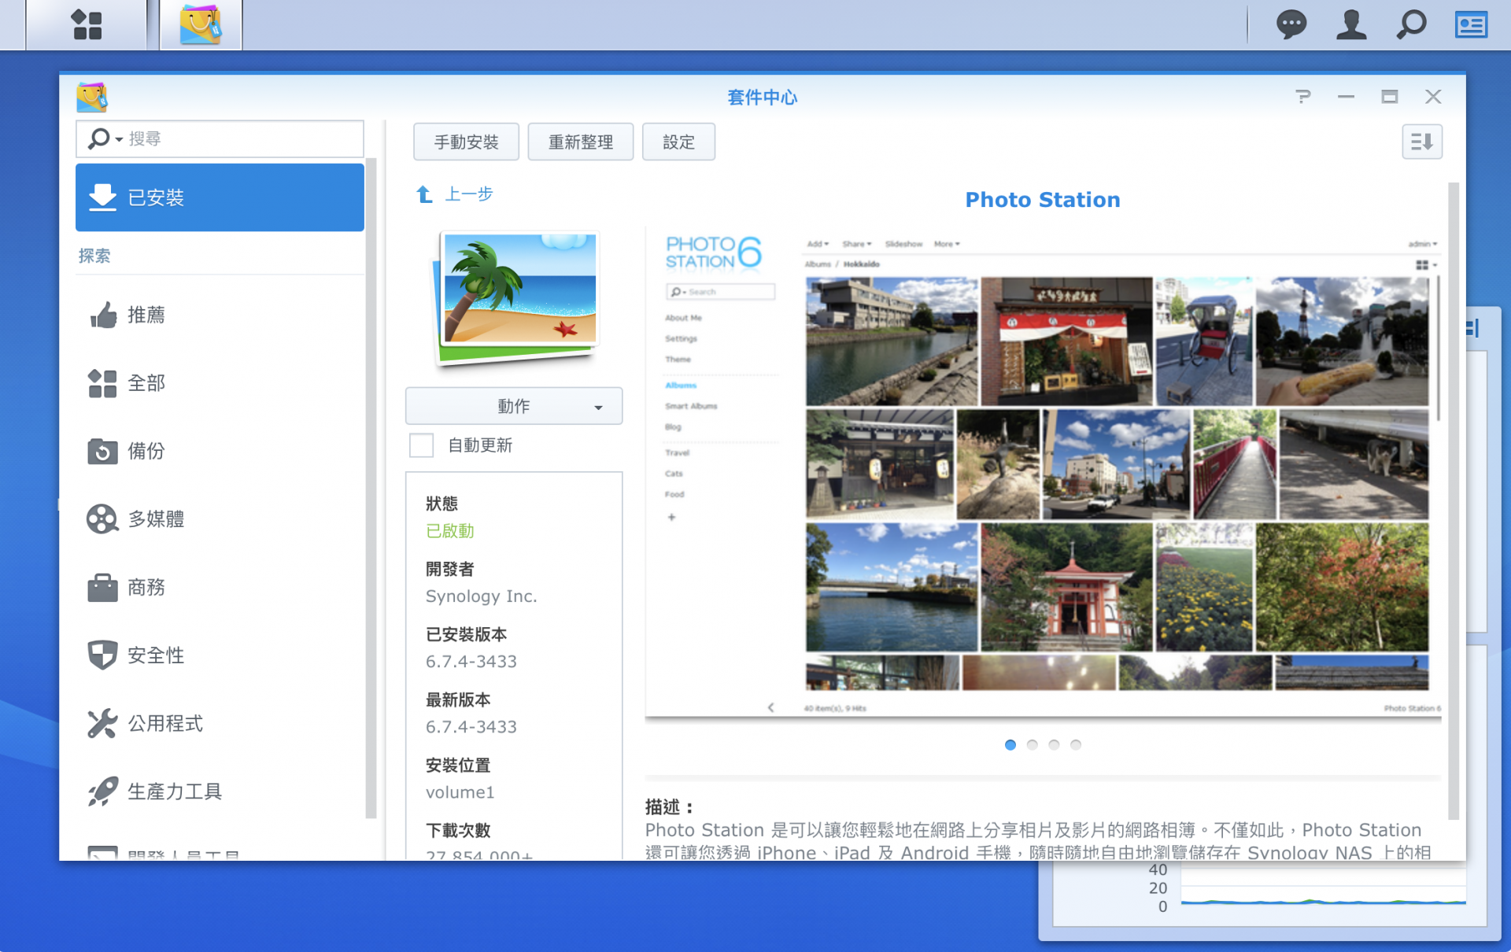Open the widgets panel icon
This screenshot has height=952, width=1511.
coord(1470,24)
